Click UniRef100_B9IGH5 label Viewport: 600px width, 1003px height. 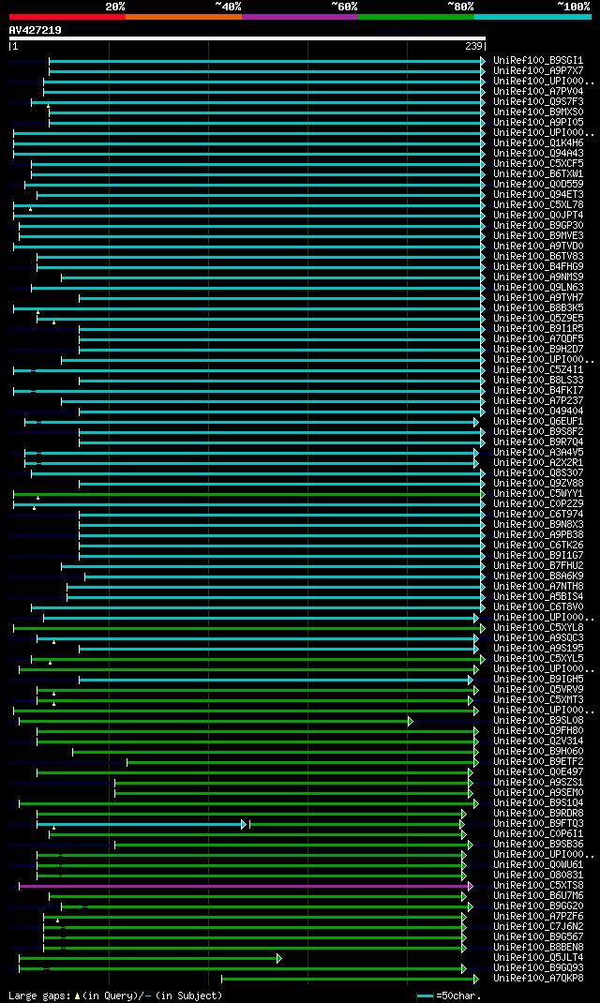coord(538,680)
